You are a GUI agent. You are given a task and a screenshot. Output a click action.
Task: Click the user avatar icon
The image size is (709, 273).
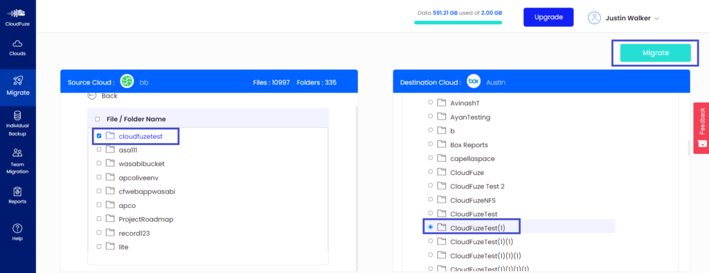(x=593, y=18)
